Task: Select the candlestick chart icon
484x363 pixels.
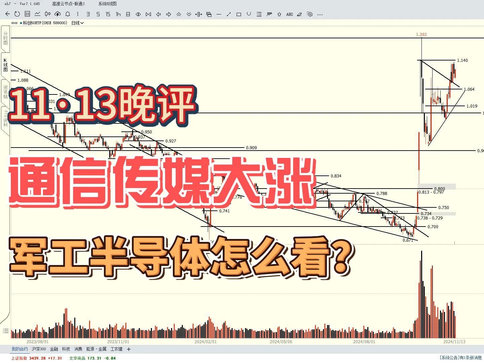Action: (x=47, y=14)
